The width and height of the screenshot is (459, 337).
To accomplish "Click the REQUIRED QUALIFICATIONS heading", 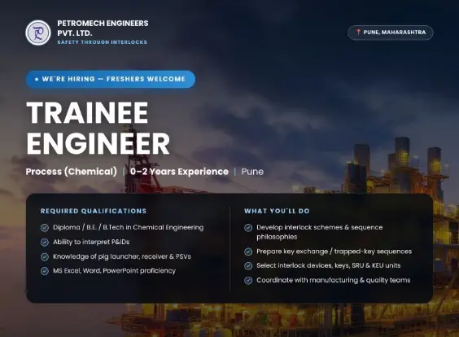I will 94,211.
